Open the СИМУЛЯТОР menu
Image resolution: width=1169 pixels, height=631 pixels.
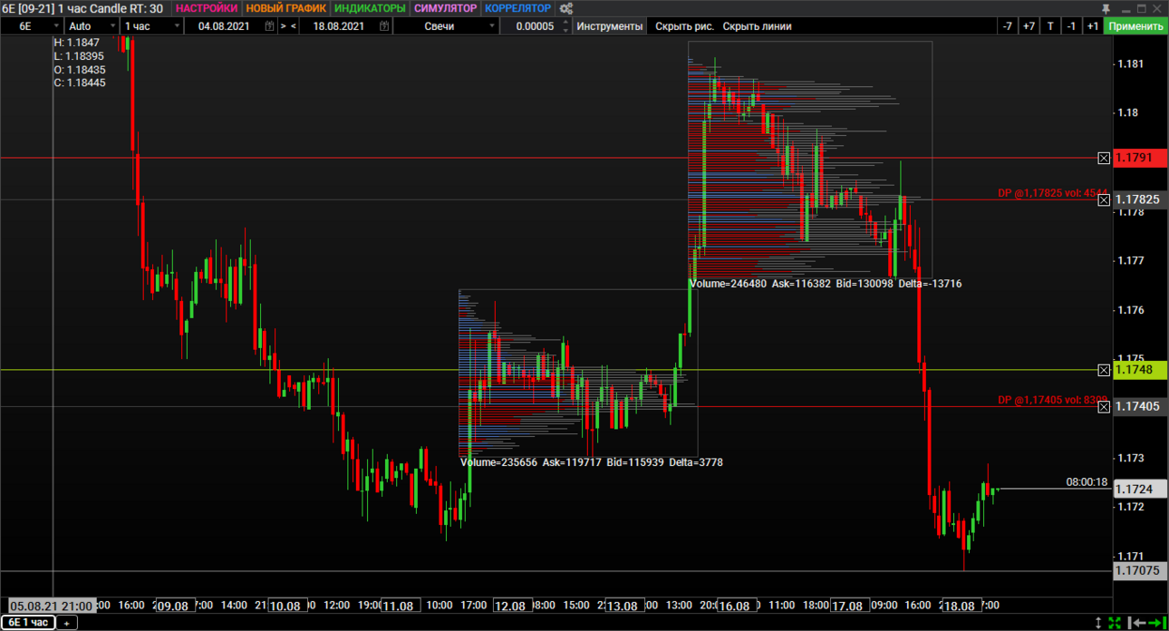(445, 8)
